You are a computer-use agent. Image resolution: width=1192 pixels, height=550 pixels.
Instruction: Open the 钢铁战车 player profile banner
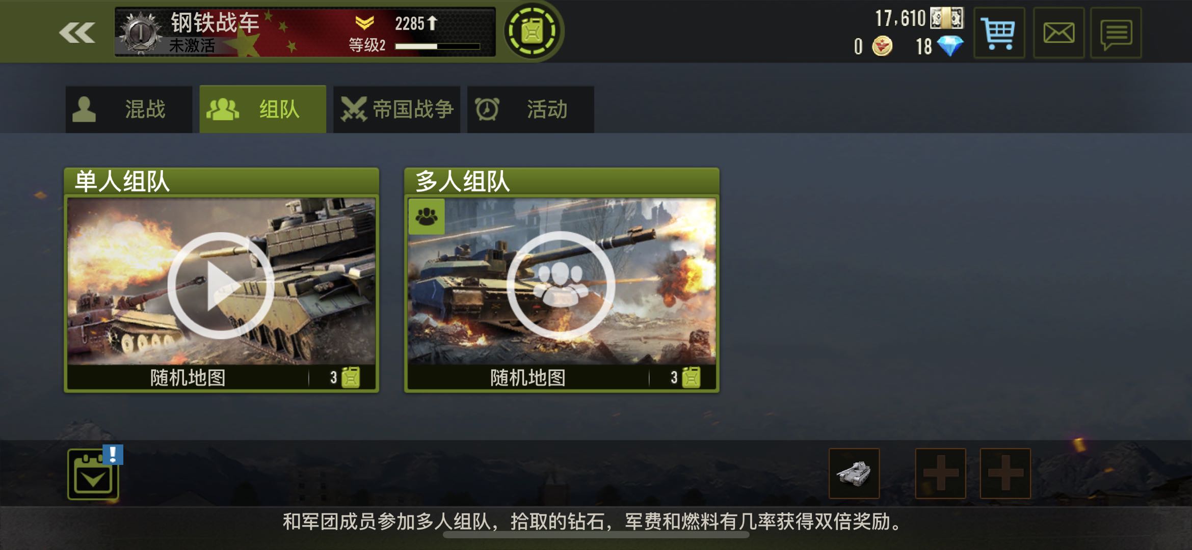305,32
